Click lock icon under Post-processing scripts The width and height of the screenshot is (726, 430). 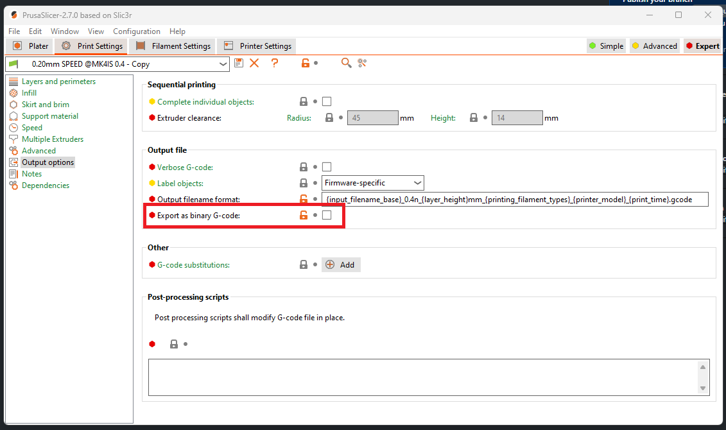pos(174,344)
